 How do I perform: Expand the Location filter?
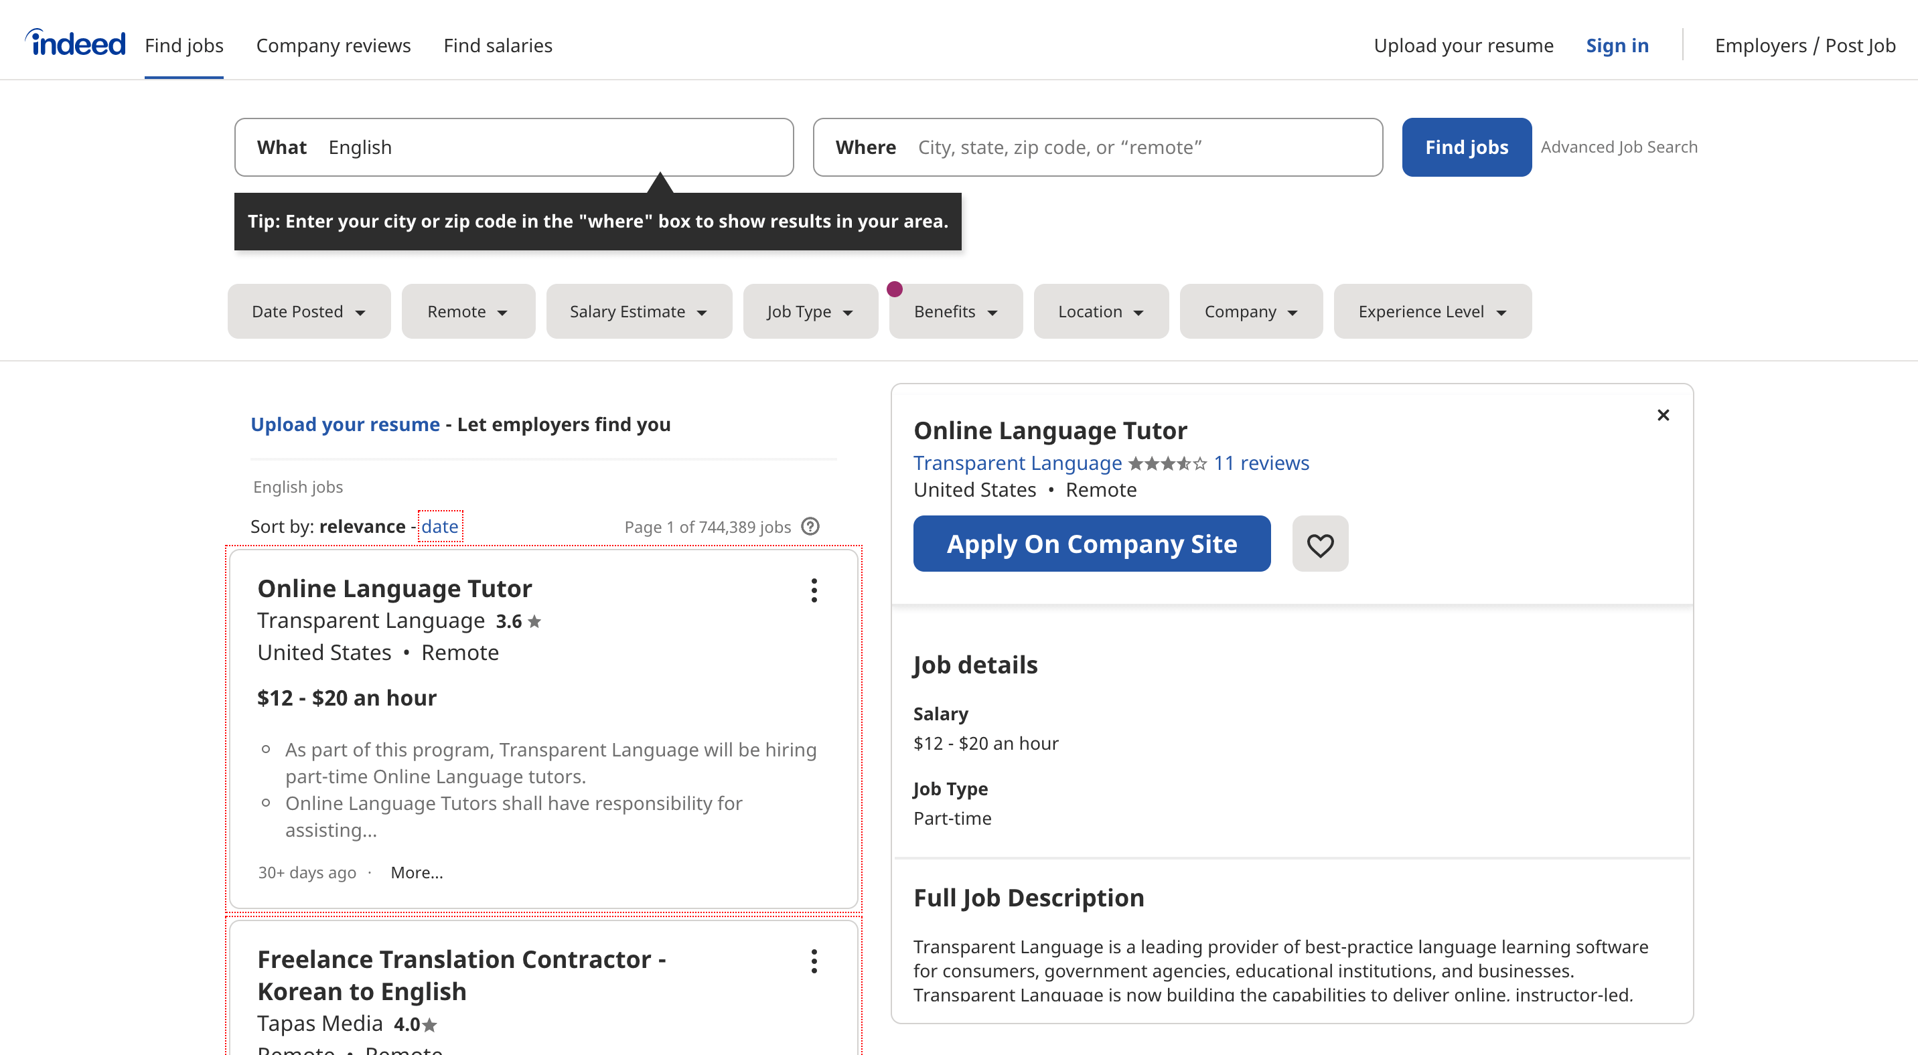(x=1100, y=311)
